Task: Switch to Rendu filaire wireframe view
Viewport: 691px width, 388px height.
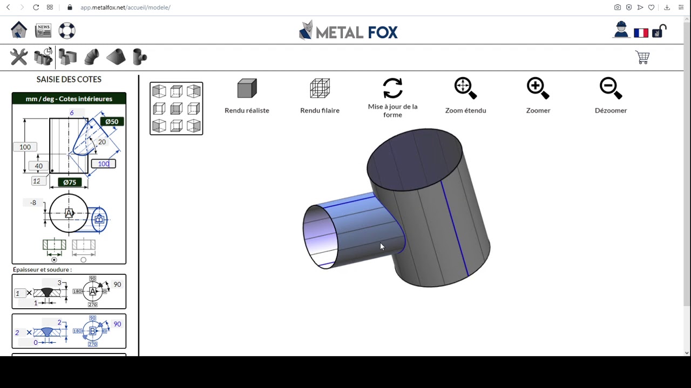Action: click(320, 96)
